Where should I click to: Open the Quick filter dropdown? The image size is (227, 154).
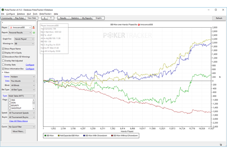tap(21, 127)
